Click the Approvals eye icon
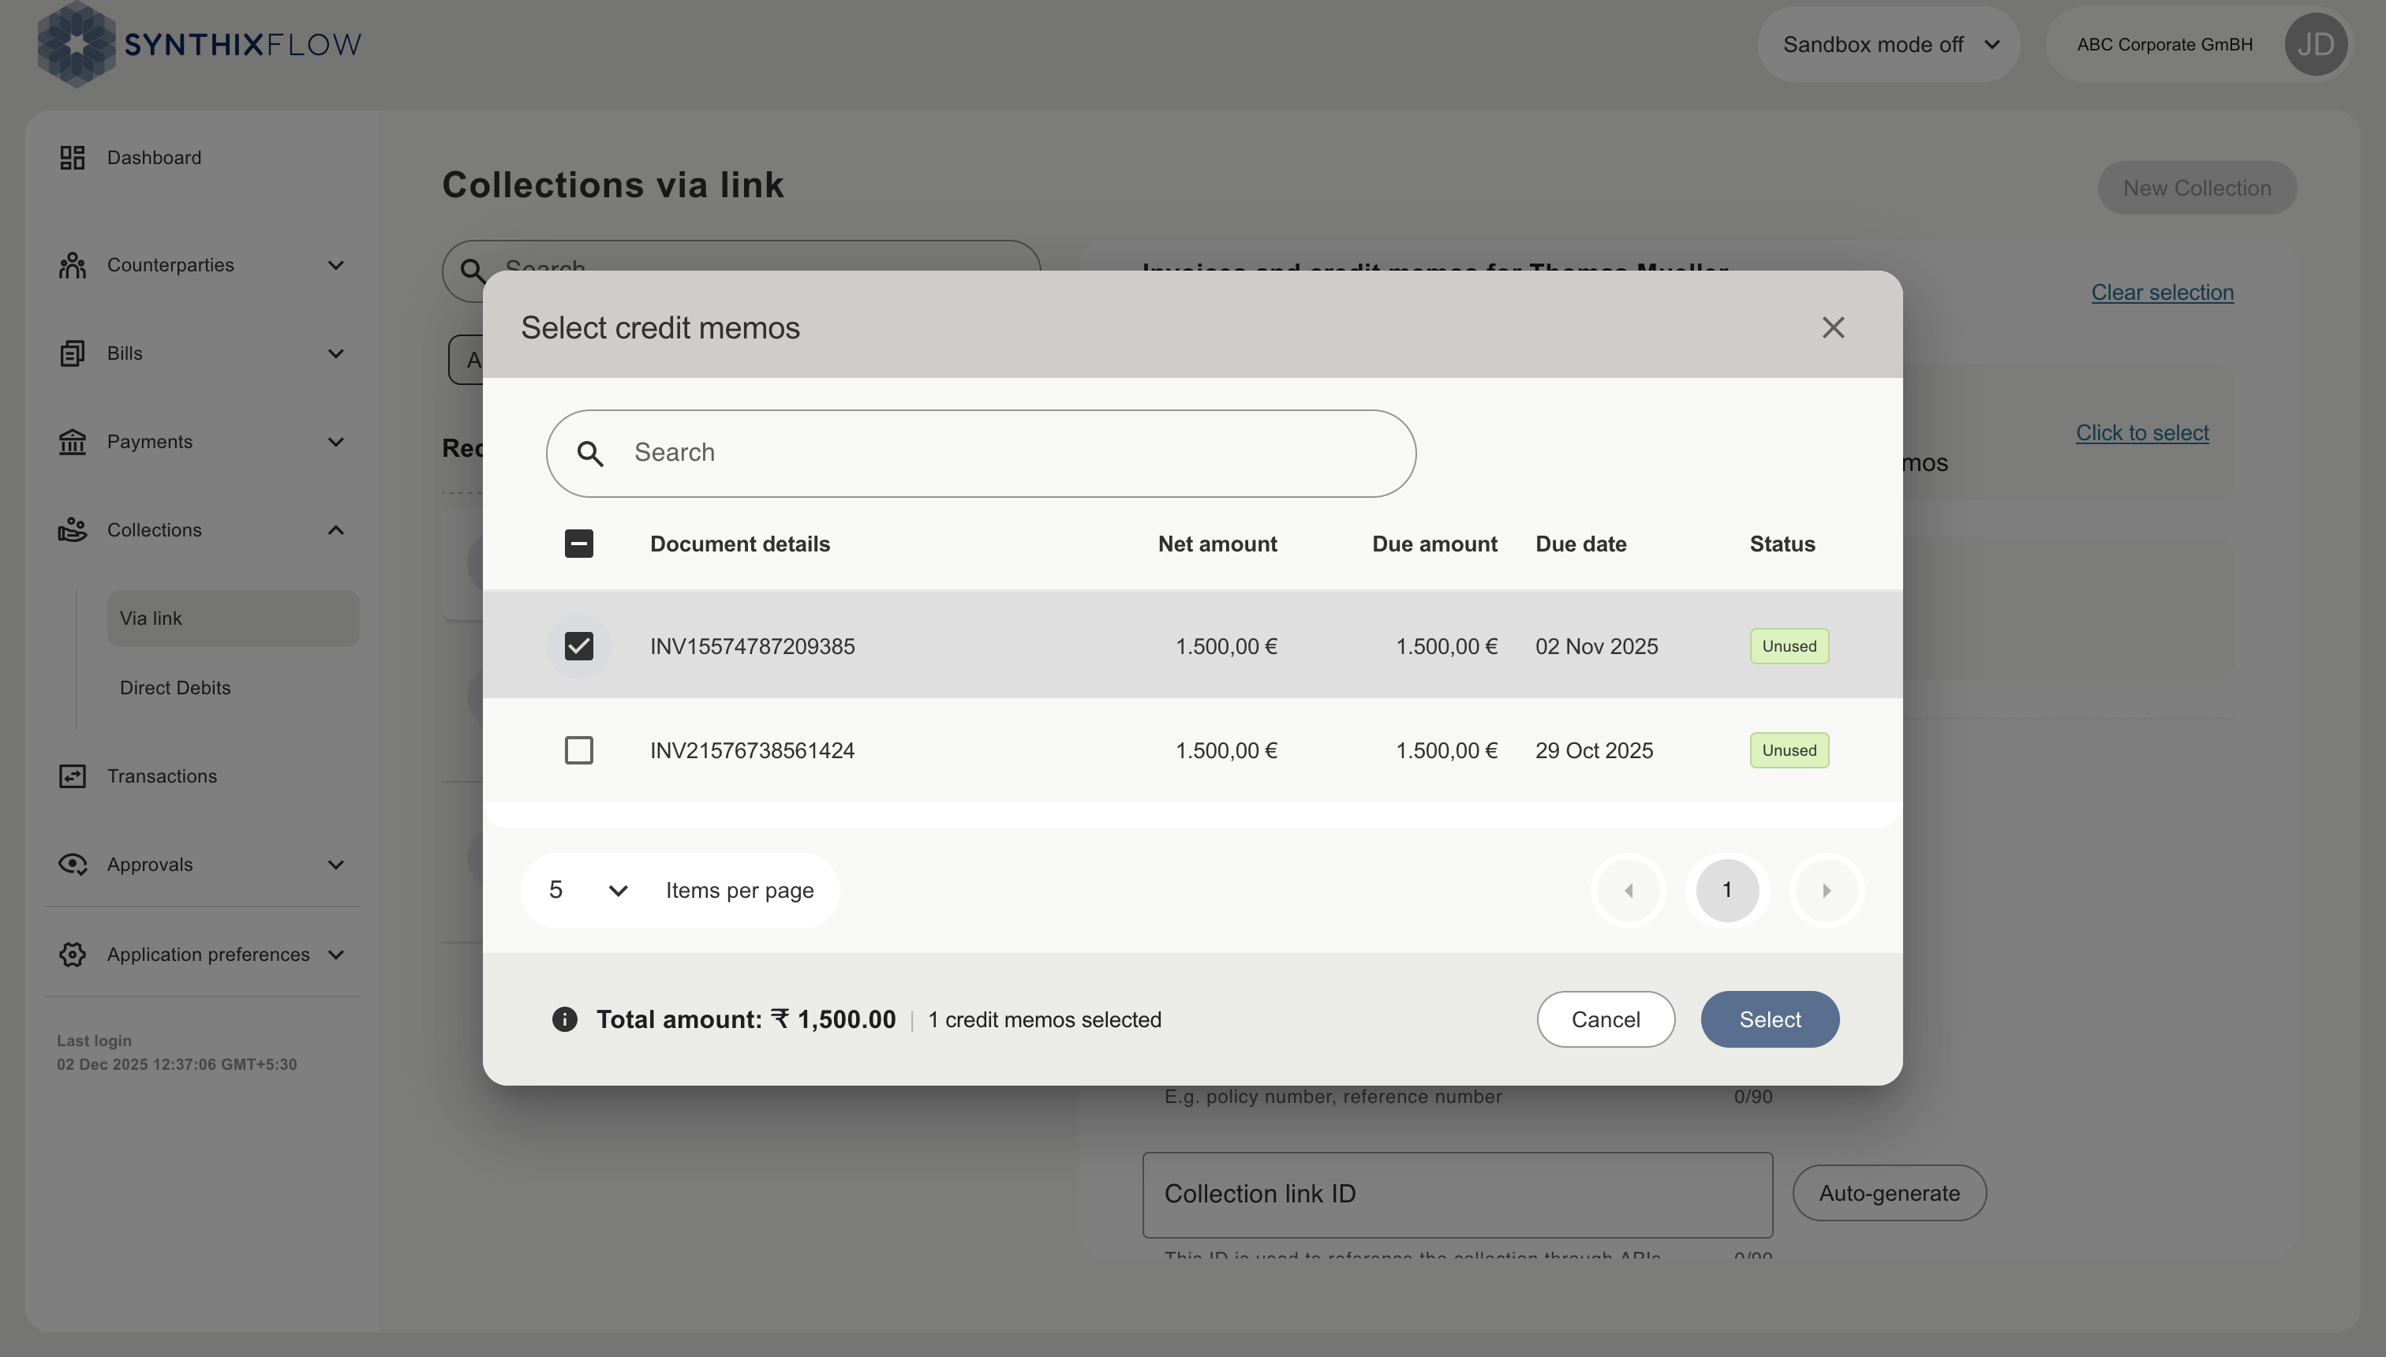The height and width of the screenshot is (1357, 2386). click(72, 864)
